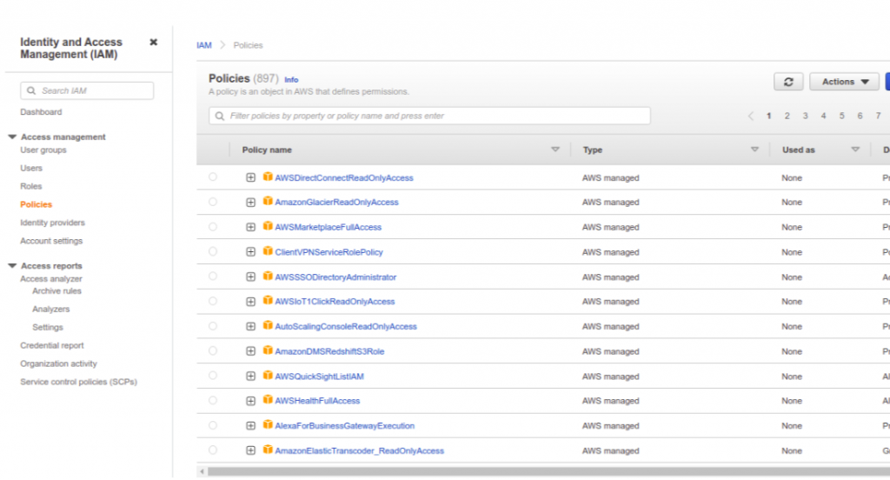890x480 pixels.
Task: Sort by Used as column arrow
Action: pyautogui.click(x=855, y=150)
